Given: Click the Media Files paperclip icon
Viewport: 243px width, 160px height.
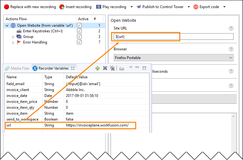Looking at the screenshot, I should coord(7,68).
